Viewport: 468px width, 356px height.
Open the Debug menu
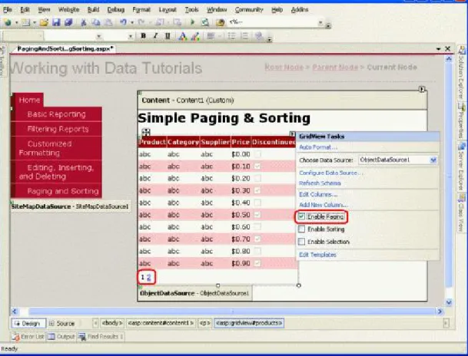[x=116, y=10]
